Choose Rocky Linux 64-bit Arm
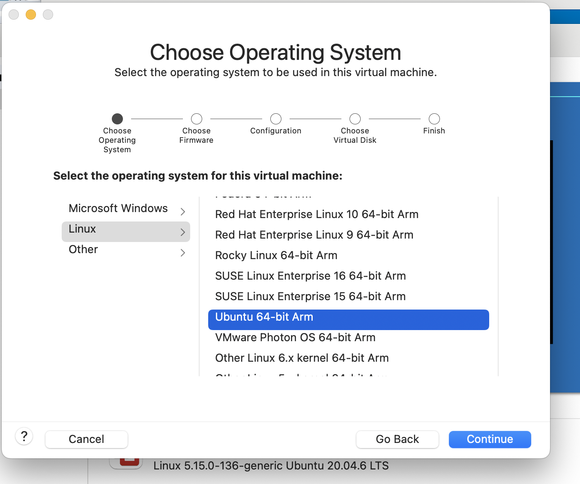 coord(276,255)
